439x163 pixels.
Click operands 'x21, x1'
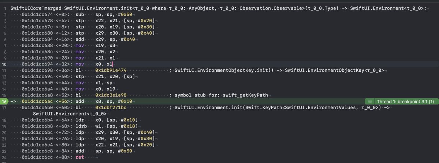click(x=105, y=58)
